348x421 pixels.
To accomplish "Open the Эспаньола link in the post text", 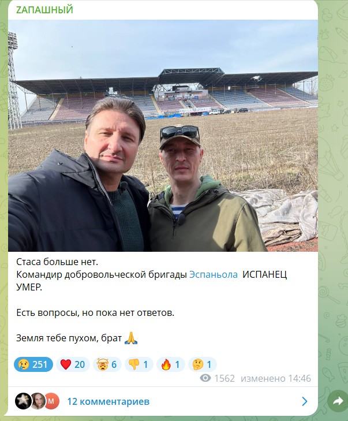I will click(214, 275).
